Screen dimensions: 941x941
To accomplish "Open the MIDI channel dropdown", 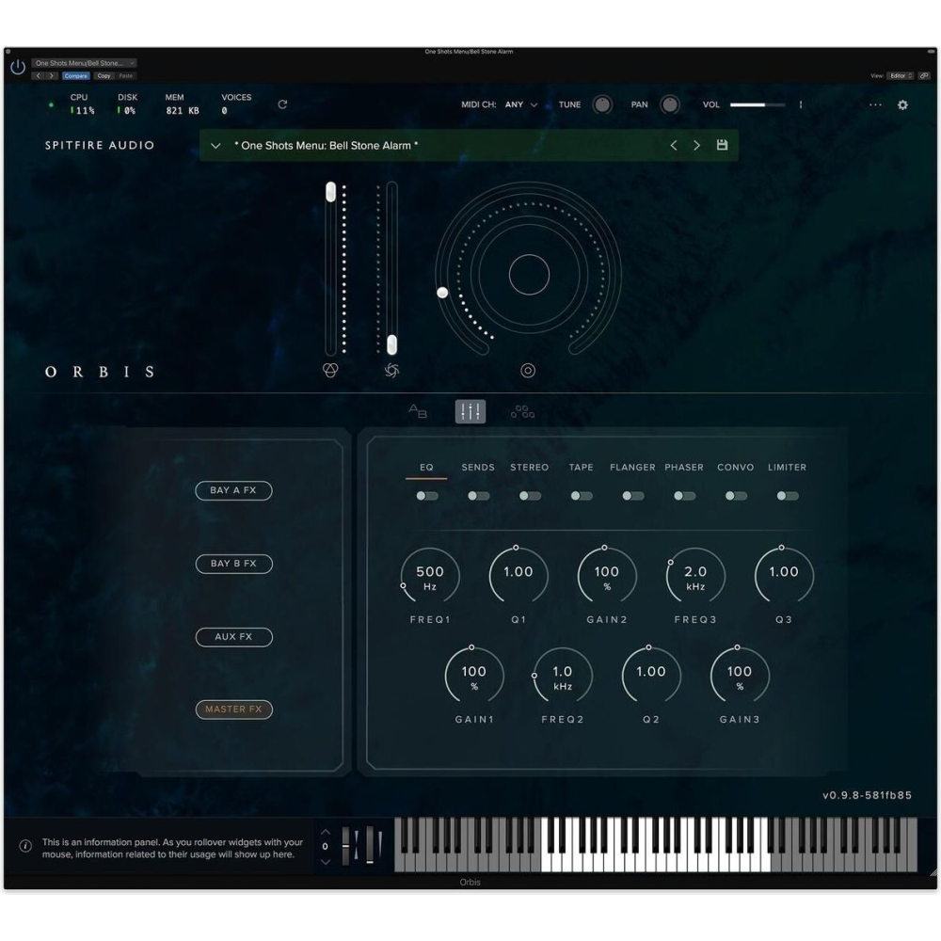I will [x=520, y=104].
